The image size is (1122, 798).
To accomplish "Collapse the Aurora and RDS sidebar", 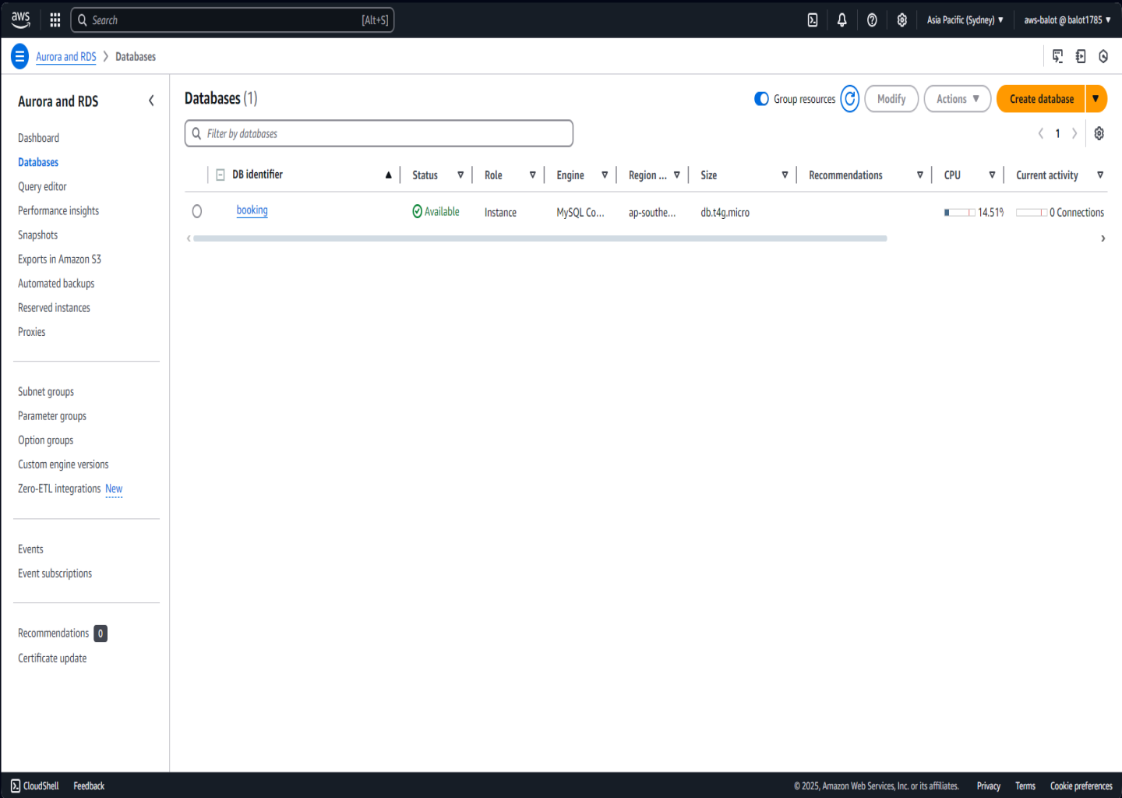I will point(151,101).
